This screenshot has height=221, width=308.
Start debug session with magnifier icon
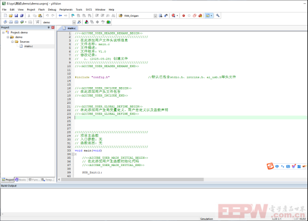(173, 16)
